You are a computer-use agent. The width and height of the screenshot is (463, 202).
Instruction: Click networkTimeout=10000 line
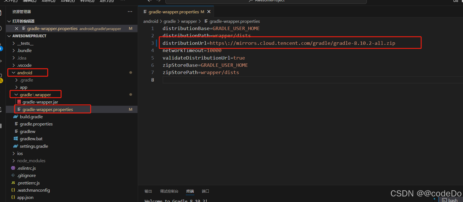point(192,50)
